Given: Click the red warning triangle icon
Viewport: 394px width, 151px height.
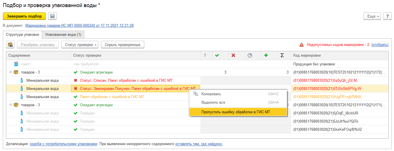Looking at the screenshot, I should click(x=302, y=45).
